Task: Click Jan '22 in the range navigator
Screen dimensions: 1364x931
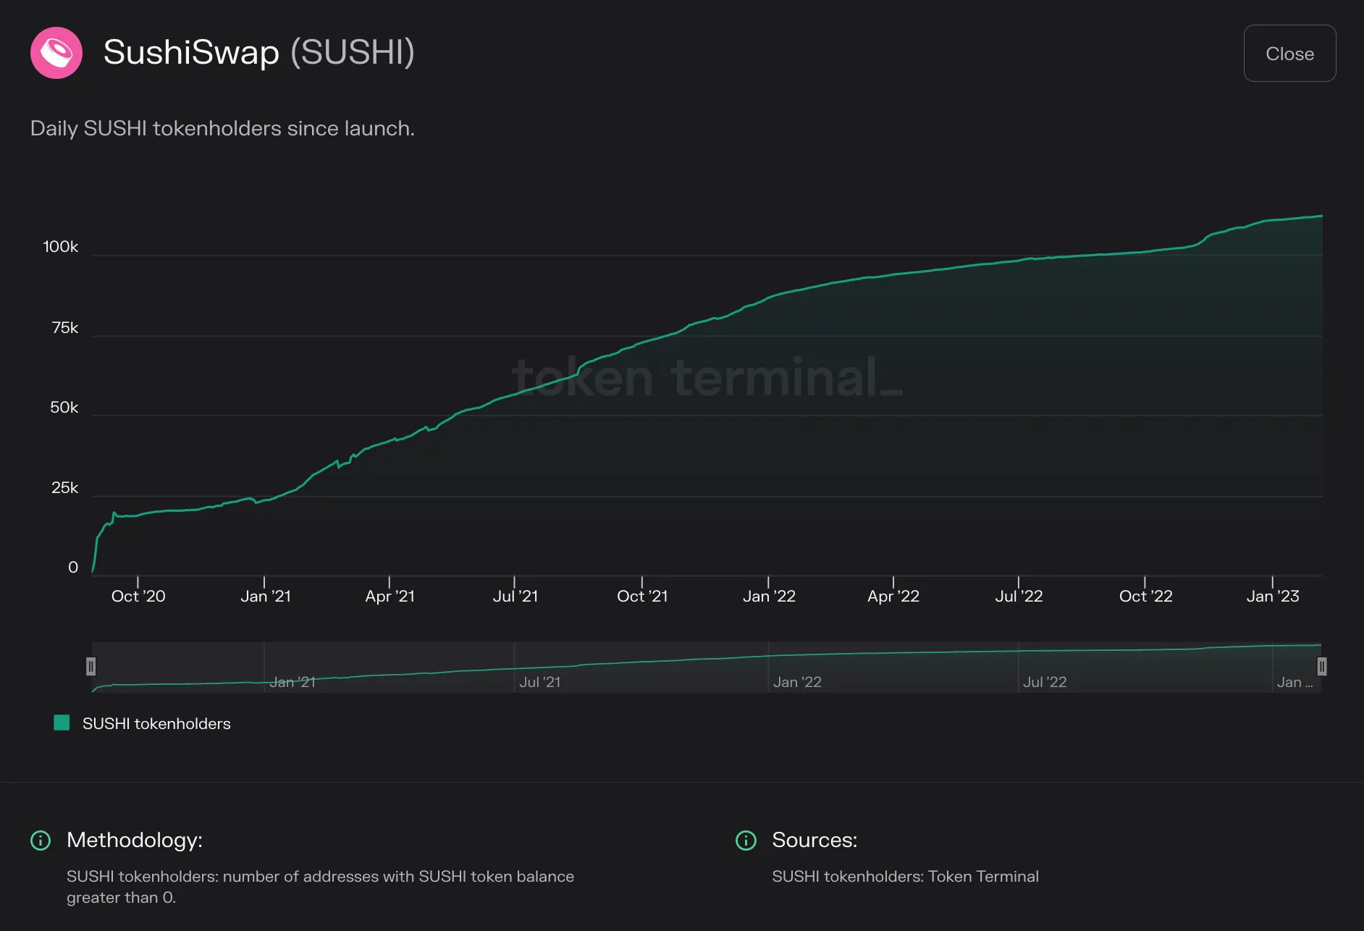Action: [797, 682]
